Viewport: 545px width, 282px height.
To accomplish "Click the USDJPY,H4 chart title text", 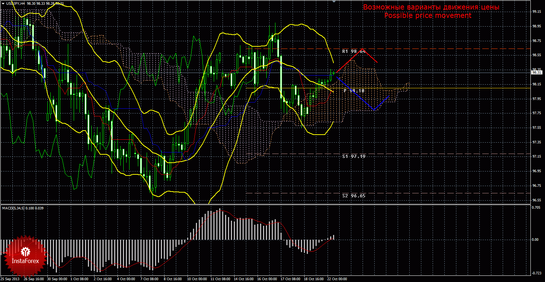I will [x=15, y=3].
